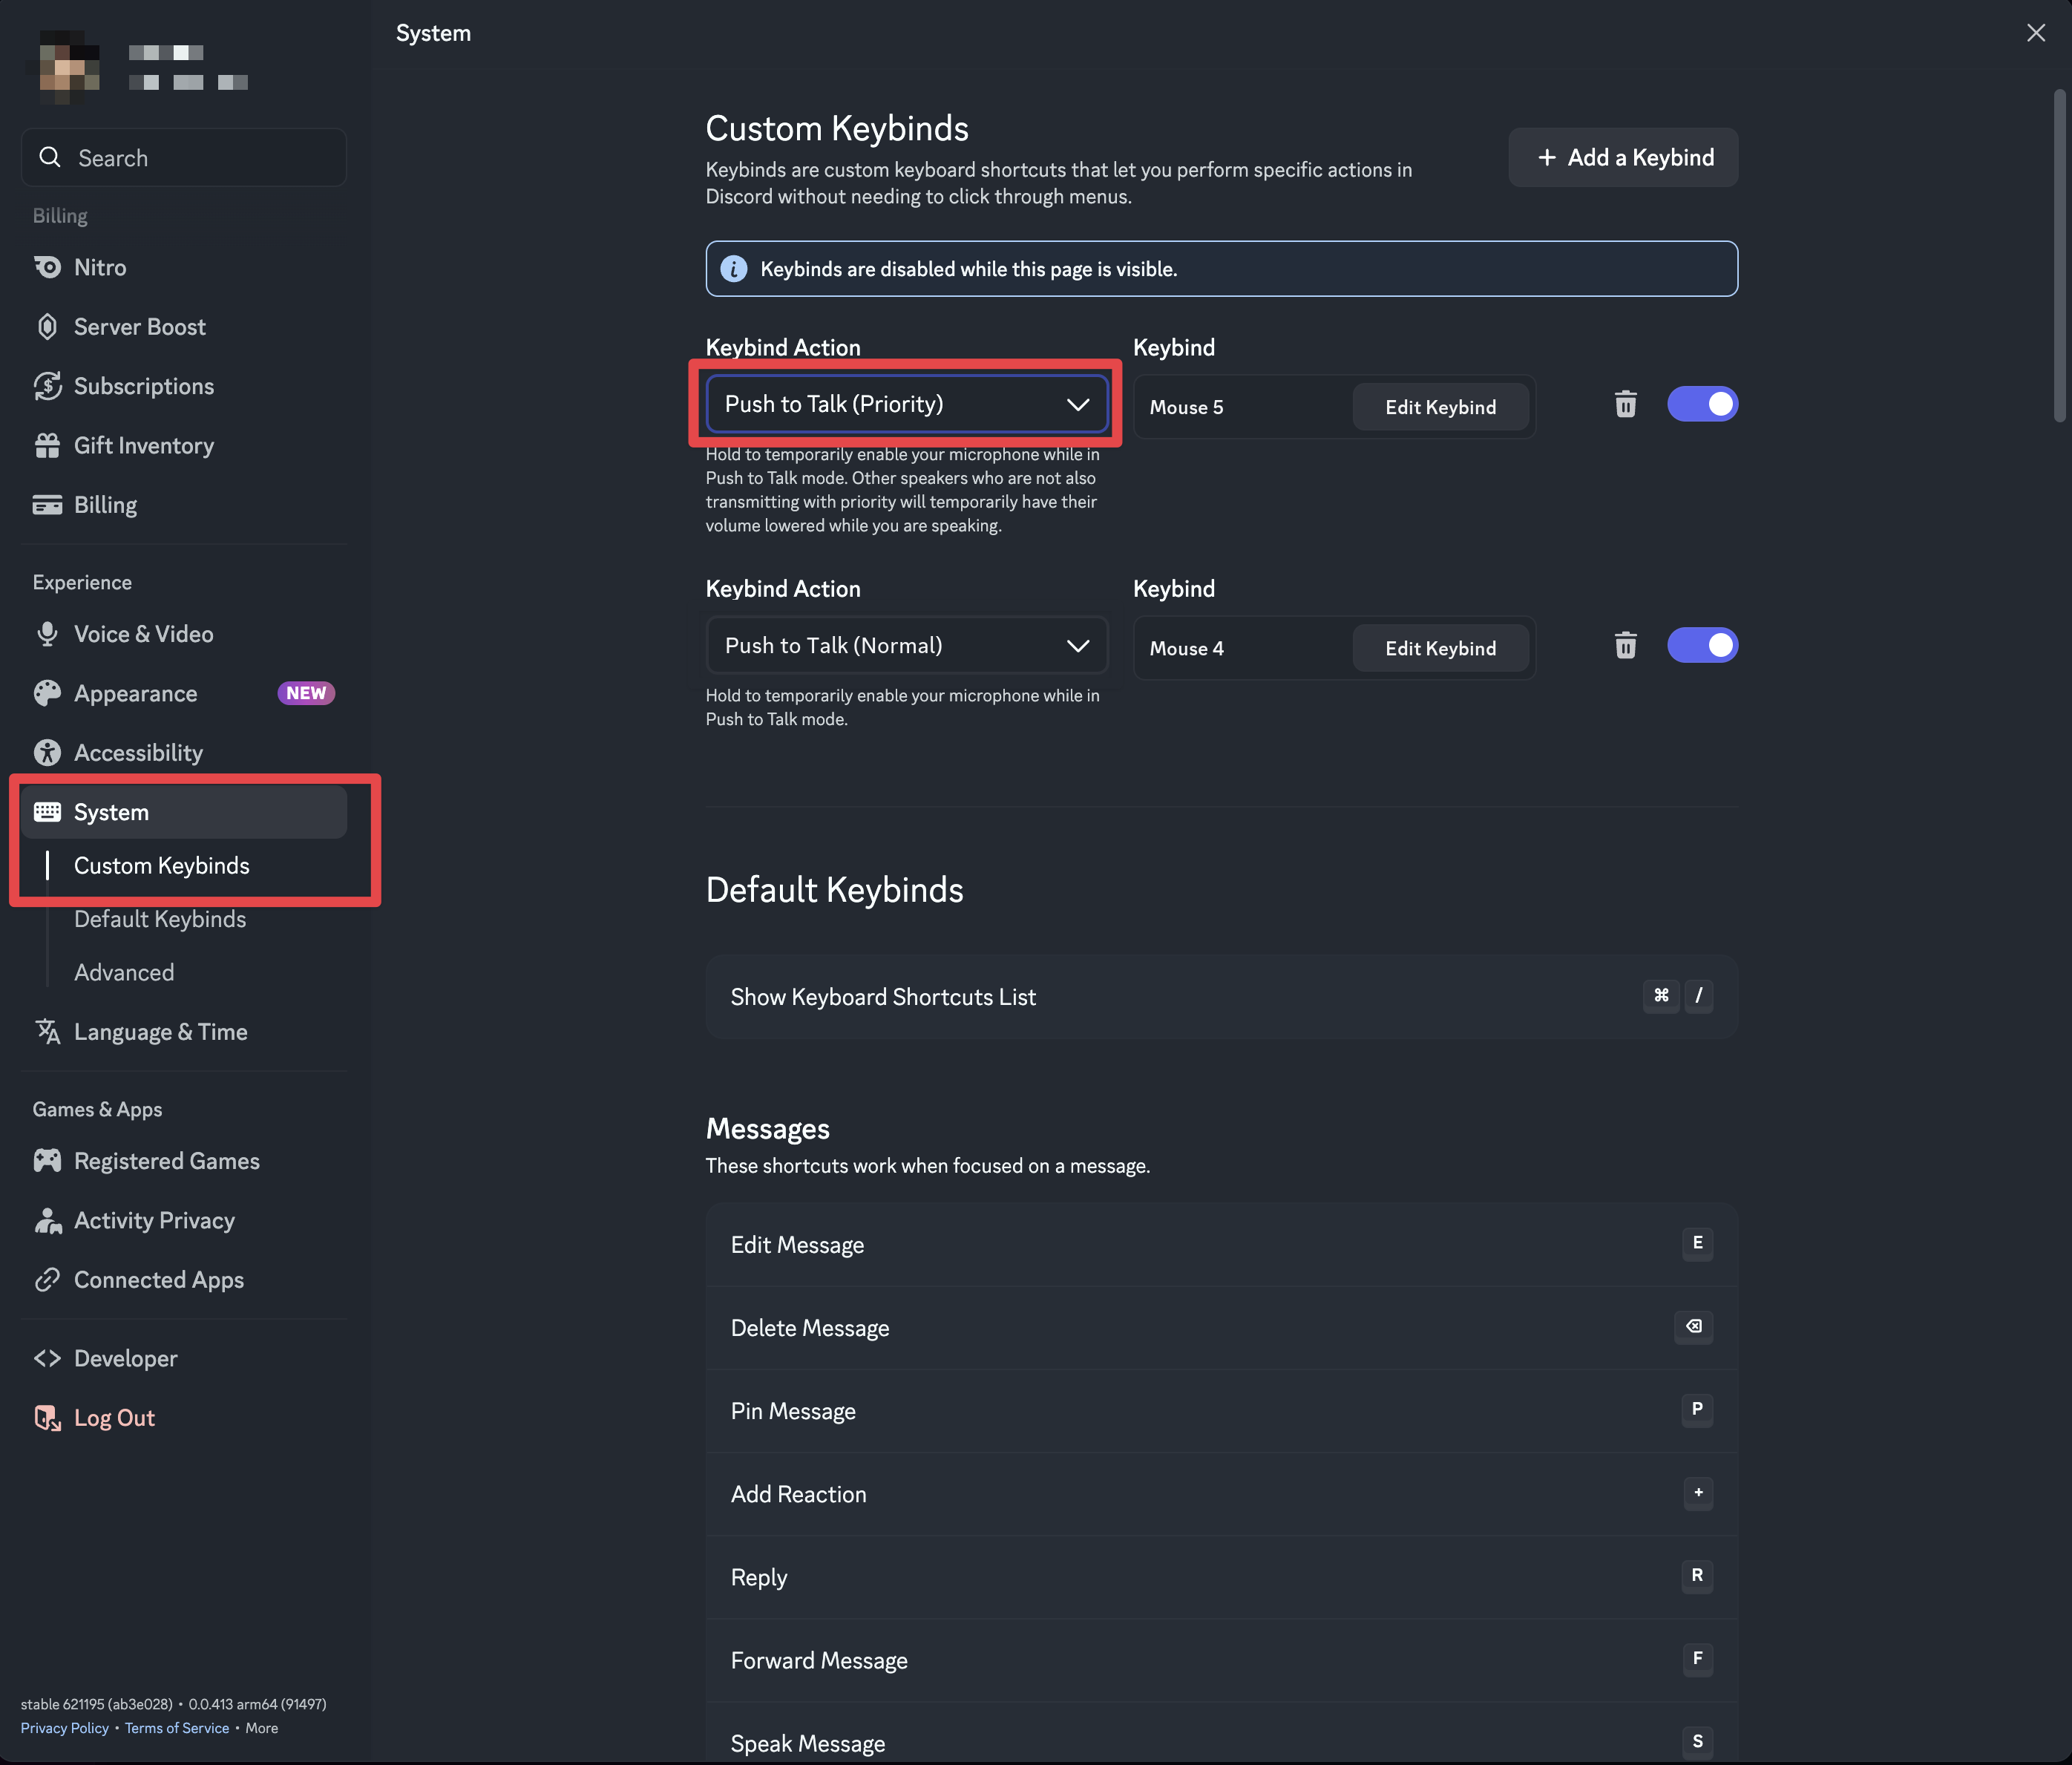2072x1765 pixels.
Task: Select the Language & Time item
Action: click(x=184, y=1031)
